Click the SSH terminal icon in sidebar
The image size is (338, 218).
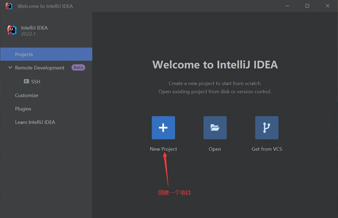pos(26,81)
